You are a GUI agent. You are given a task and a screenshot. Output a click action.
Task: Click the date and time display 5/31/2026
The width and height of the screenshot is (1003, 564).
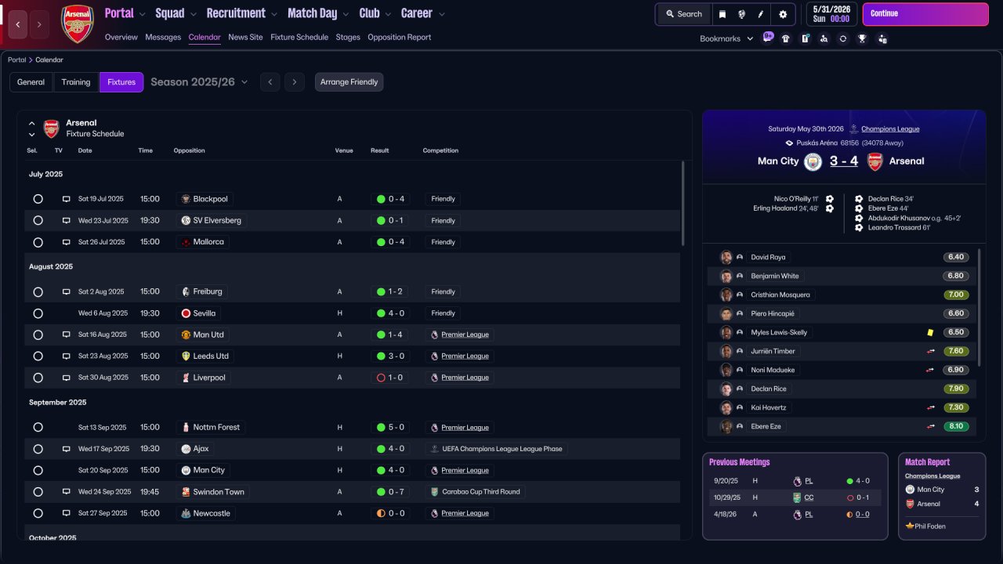[x=832, y=14]
